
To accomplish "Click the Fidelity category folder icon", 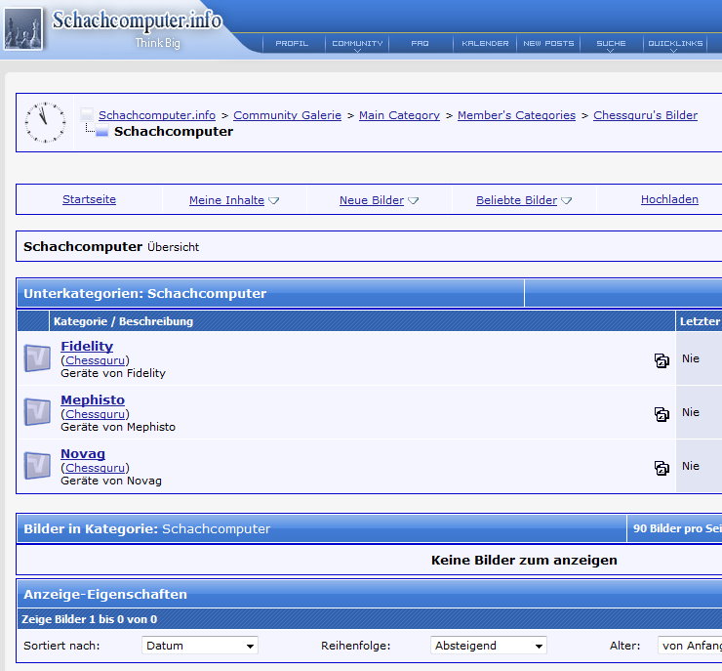I will point(37,358).
